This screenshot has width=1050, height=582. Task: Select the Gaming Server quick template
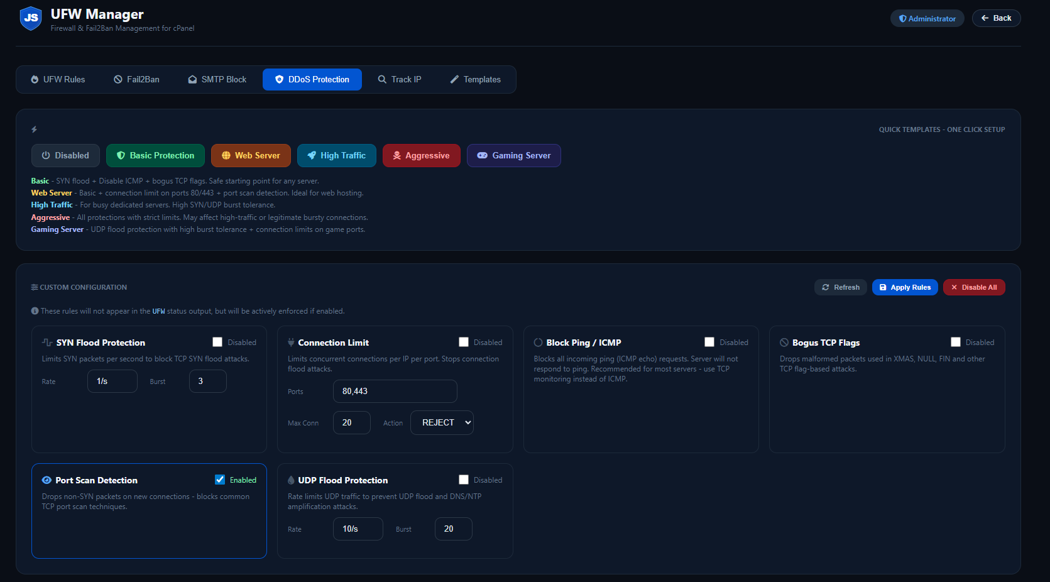pyautogui.click(x=513, y=156)
